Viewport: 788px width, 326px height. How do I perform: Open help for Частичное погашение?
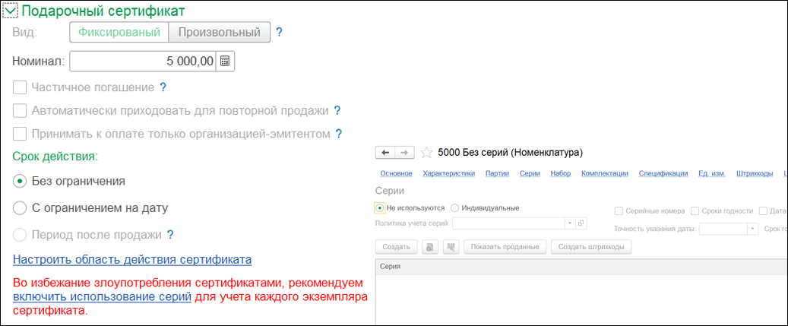163,87
